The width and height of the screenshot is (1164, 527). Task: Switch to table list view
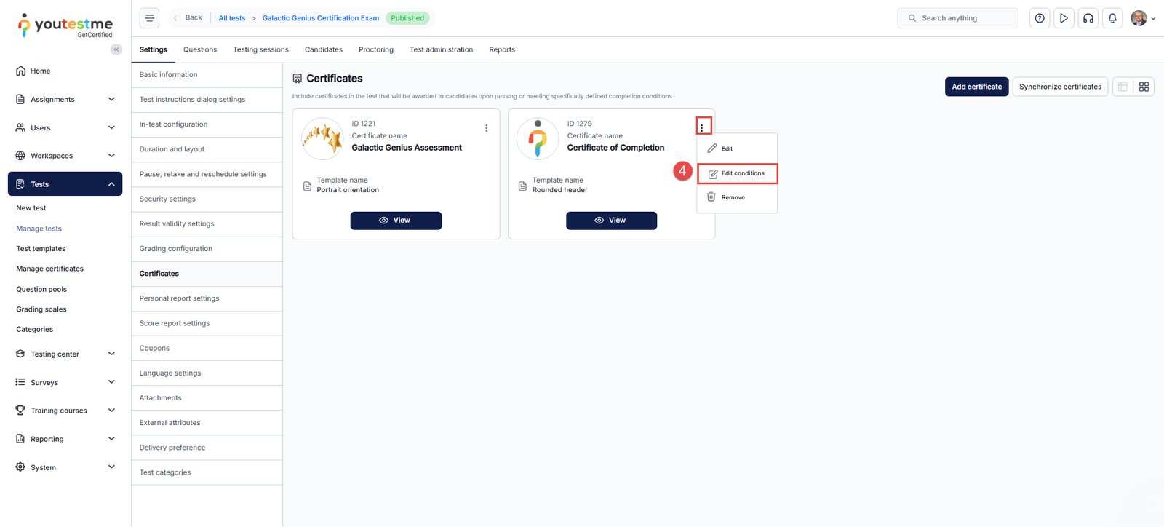pos(1123,87)
